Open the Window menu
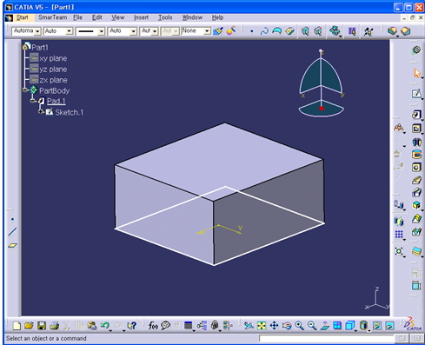The width and height of the screenshot is (425, 345). [x=192, y=17]
